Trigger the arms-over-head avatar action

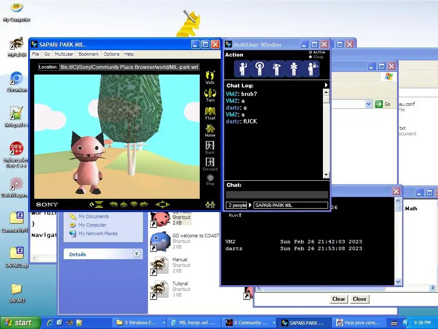[260, 69]
